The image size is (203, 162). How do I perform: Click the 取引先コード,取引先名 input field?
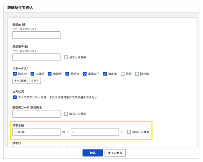click(x=36, y=114)
